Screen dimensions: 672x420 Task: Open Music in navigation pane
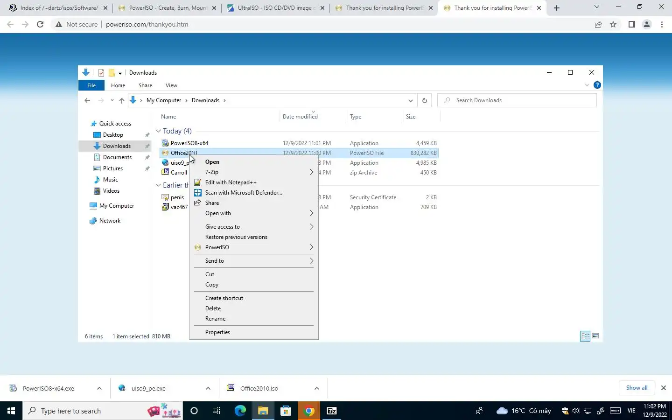point(111,180)
